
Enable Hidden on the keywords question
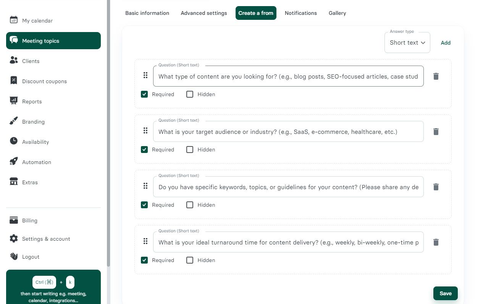190,205
